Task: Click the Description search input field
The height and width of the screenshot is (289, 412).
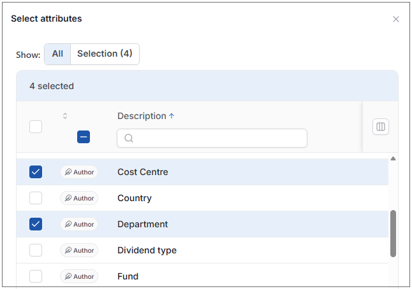Action: click(x=212, y=138)
